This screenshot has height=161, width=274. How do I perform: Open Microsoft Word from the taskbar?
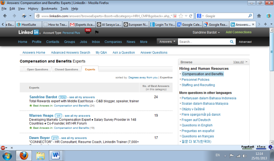click(x=56, y=156)
